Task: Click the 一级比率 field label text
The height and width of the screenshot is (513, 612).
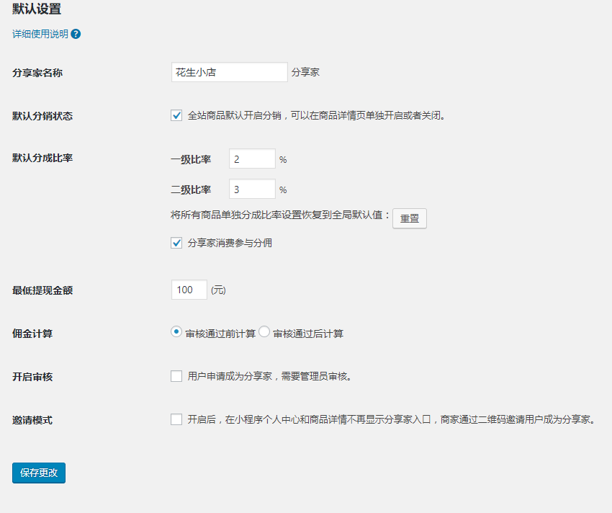Action: click(191, 159)
